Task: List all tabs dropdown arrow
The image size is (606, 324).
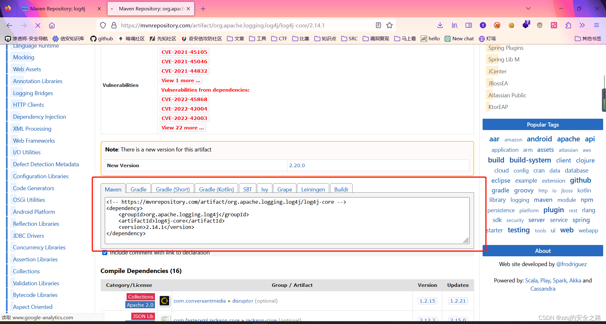Action: coord(528,9)
